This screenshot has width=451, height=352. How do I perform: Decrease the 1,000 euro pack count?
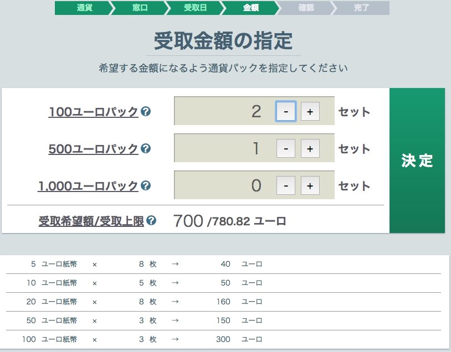286,185
